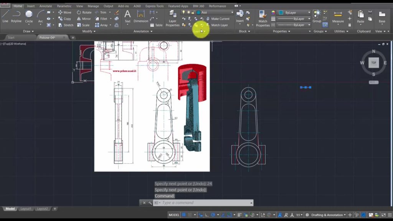Viewport: 393px width, 221px height.
Task: Activate the Rotate command
Action: pyautogui.click(x=84, y=12)
